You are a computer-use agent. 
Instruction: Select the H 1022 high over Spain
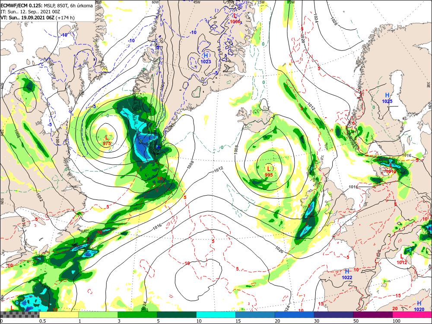347,274
